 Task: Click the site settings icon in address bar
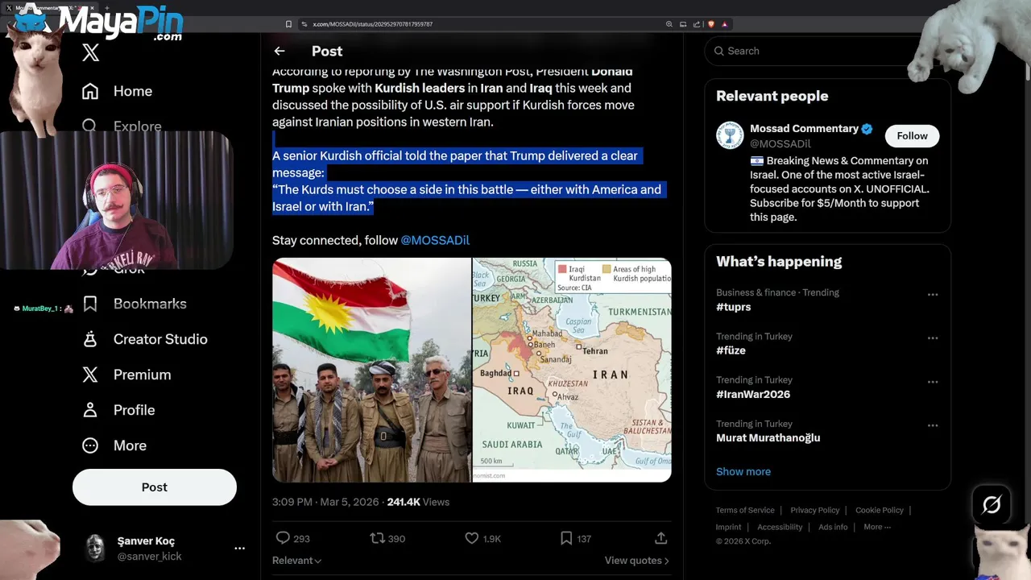click(x=304, y=24)
